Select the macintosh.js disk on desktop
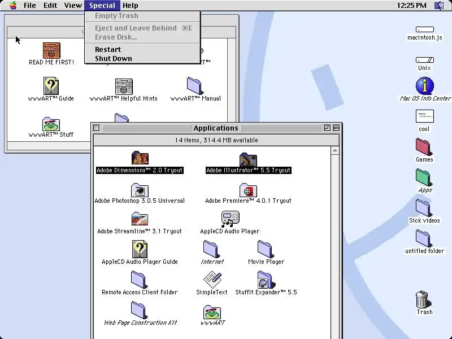This screenshot has width=452, height=339. point(425,29)
